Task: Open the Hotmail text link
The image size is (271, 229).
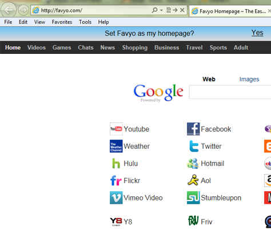Action: pyautogui.click(x=213, y=164)
